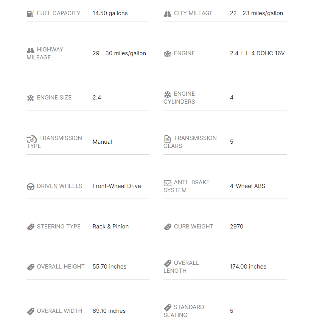Click the 2.4-L L-4 DOHC 16V engine value

[257, 53]
